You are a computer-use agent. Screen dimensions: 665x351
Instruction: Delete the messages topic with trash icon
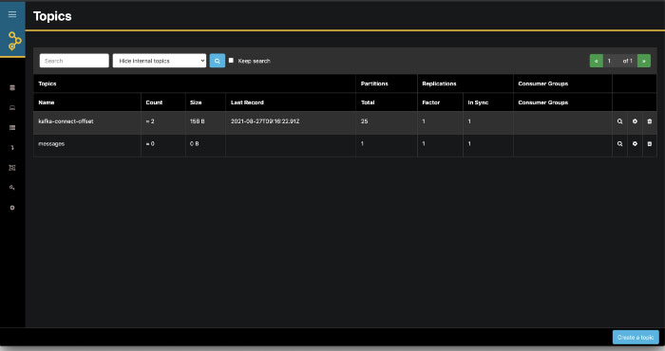click(x=649, y=144)
